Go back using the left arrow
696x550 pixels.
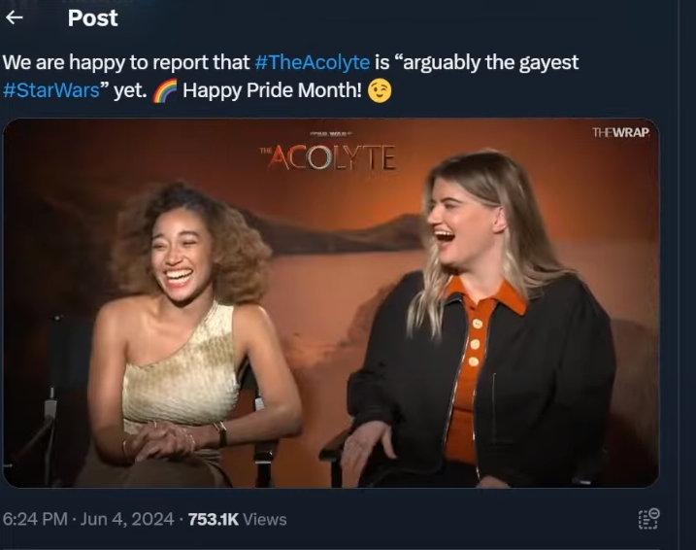coord(15,17)
